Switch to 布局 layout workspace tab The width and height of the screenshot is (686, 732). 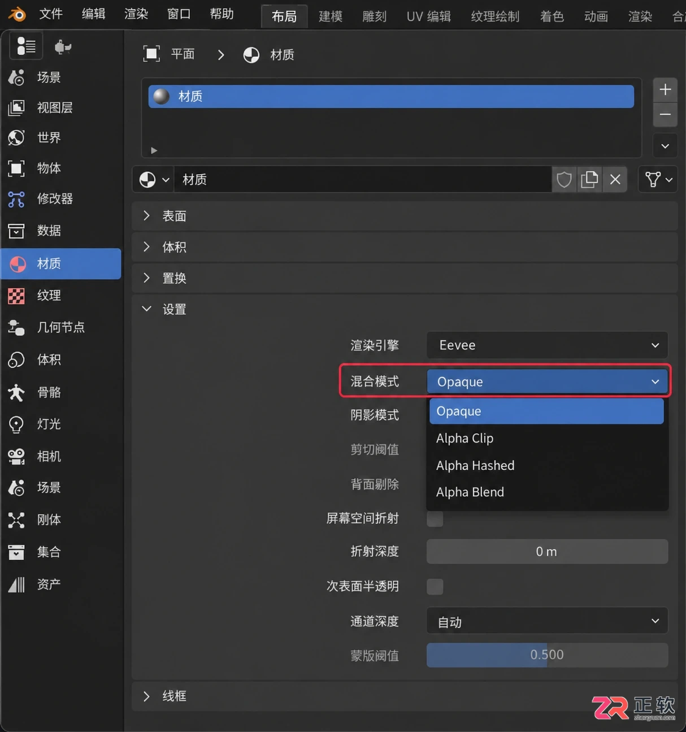pyautogui.click(x=284, y=16)
